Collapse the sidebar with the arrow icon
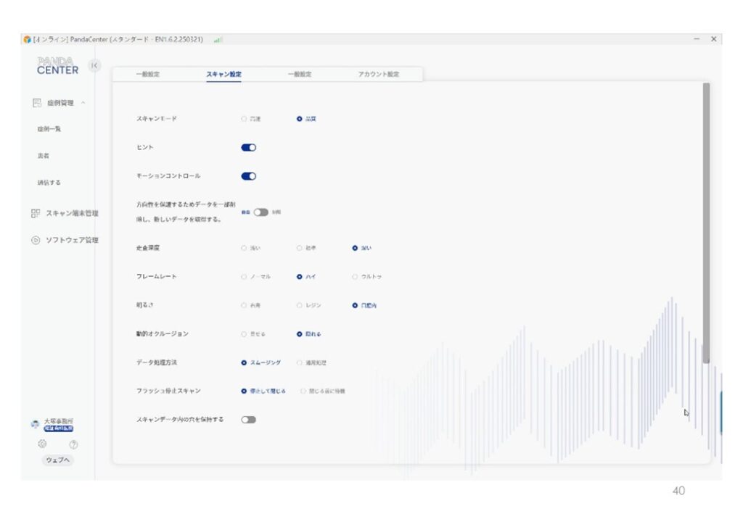This screenshot has width=743, height=514. 94,66
